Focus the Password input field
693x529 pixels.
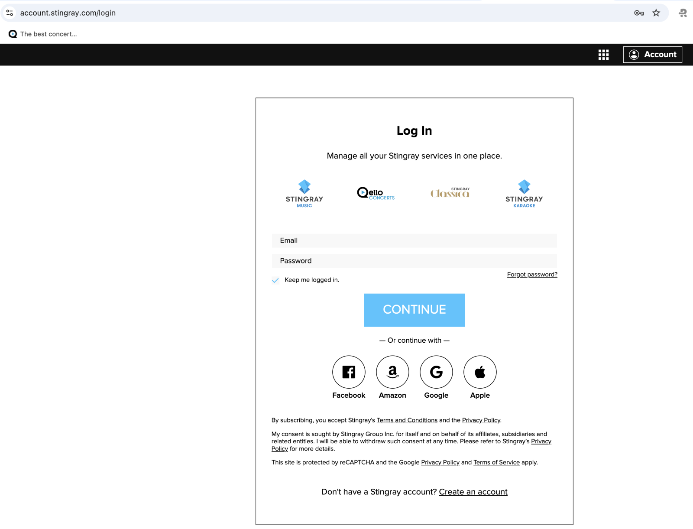(414, 261)
